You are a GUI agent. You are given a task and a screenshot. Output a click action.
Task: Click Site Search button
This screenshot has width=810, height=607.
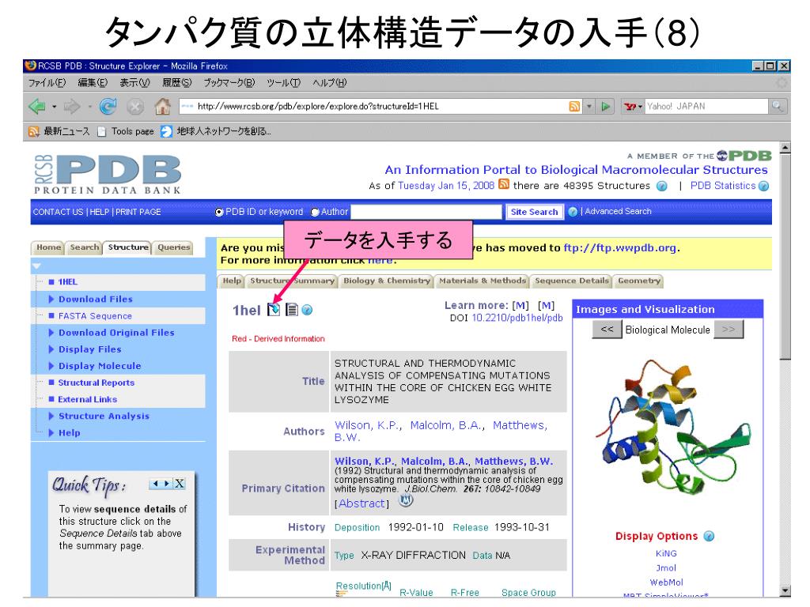[x=534, y=212]
